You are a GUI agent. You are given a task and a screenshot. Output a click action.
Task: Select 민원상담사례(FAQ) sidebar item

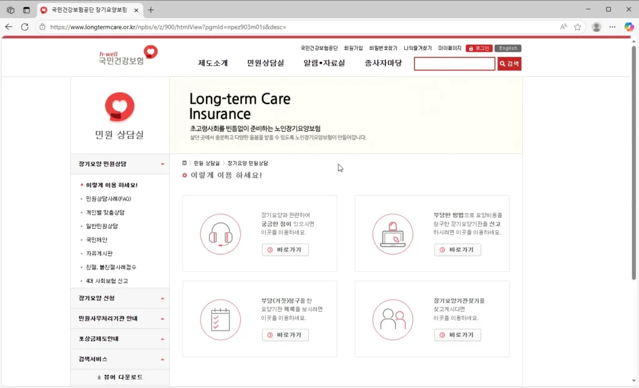coord(109,199)
